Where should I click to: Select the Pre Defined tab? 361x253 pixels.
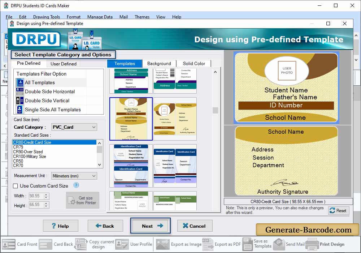(x=29, y=63)
